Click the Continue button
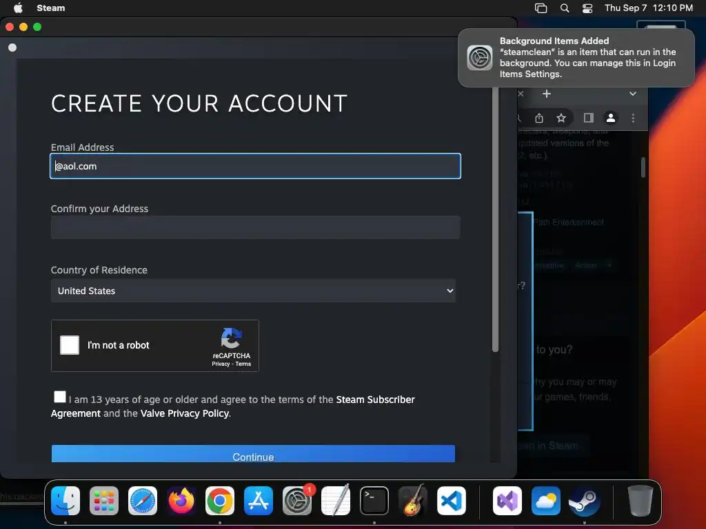The width and height of the screenshot is (706, 529). 253,454
